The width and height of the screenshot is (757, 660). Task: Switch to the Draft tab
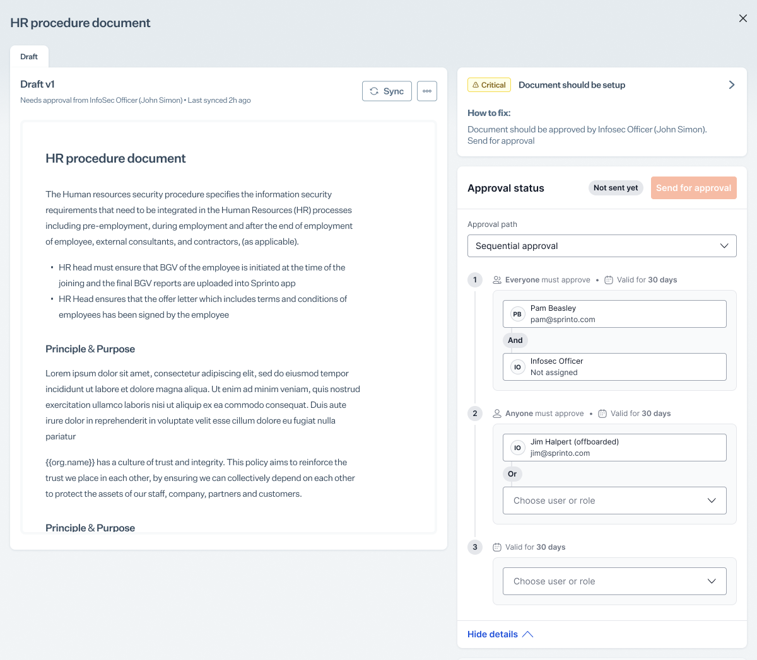pos(29,57)
